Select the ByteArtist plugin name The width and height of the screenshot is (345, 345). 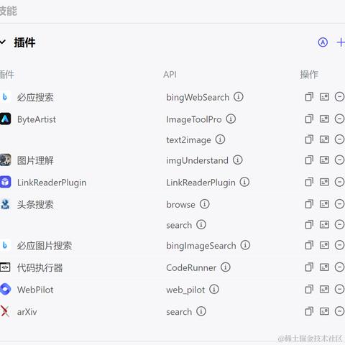(37, 119)
